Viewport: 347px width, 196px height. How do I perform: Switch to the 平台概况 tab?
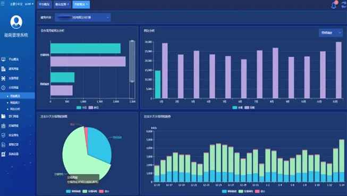point(45,4)
